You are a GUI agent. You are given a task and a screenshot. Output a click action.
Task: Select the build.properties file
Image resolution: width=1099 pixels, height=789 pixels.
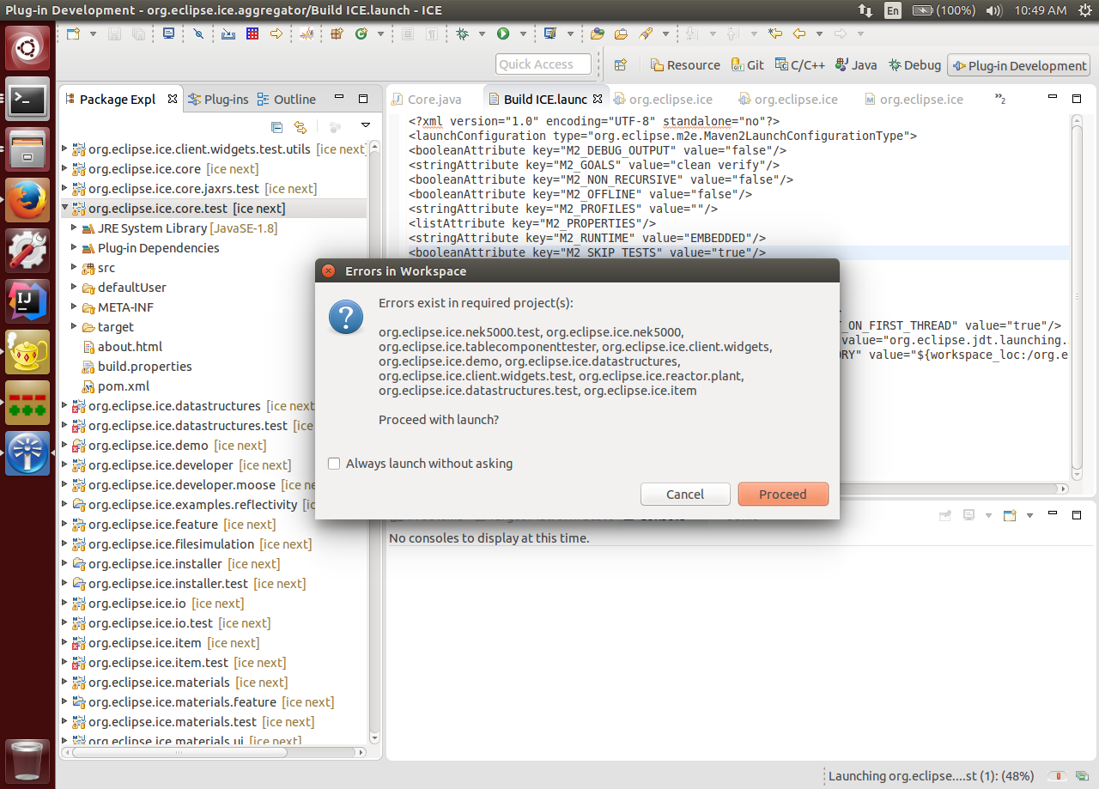click(x=137, y=367)
